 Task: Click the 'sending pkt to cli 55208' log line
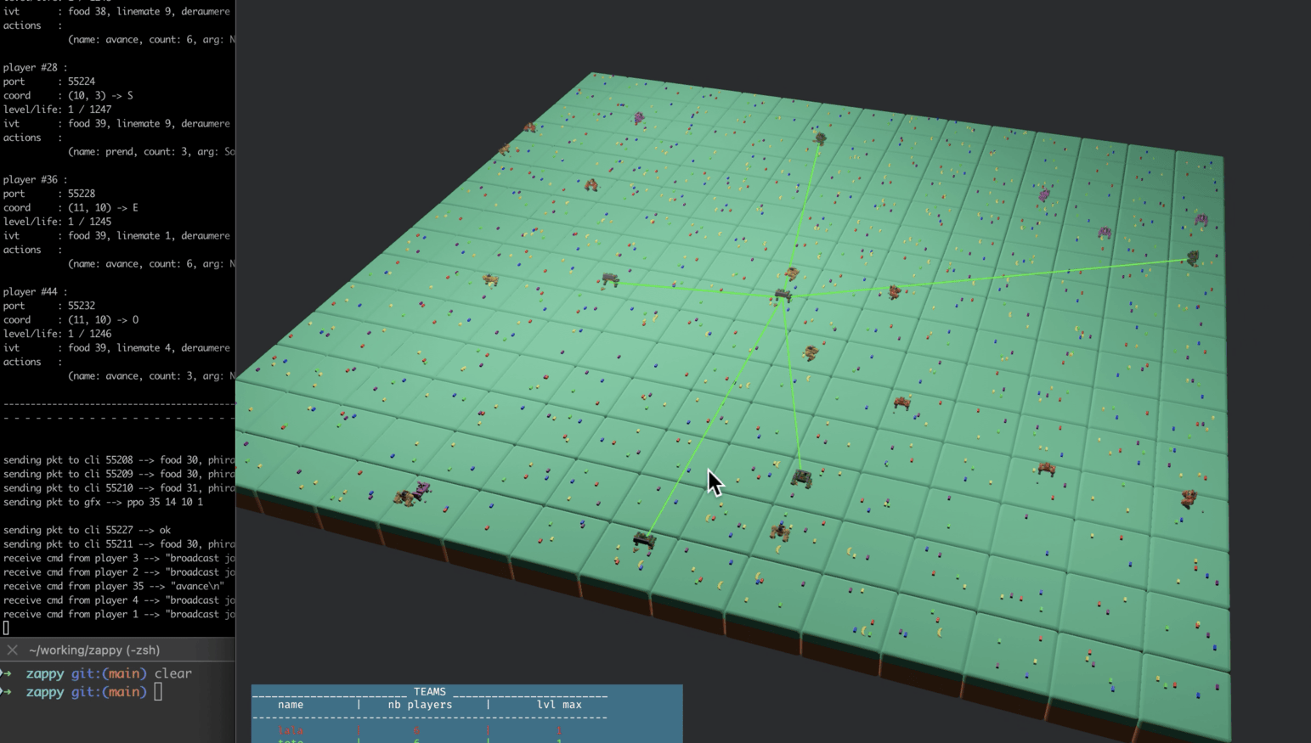coord(119,460)
